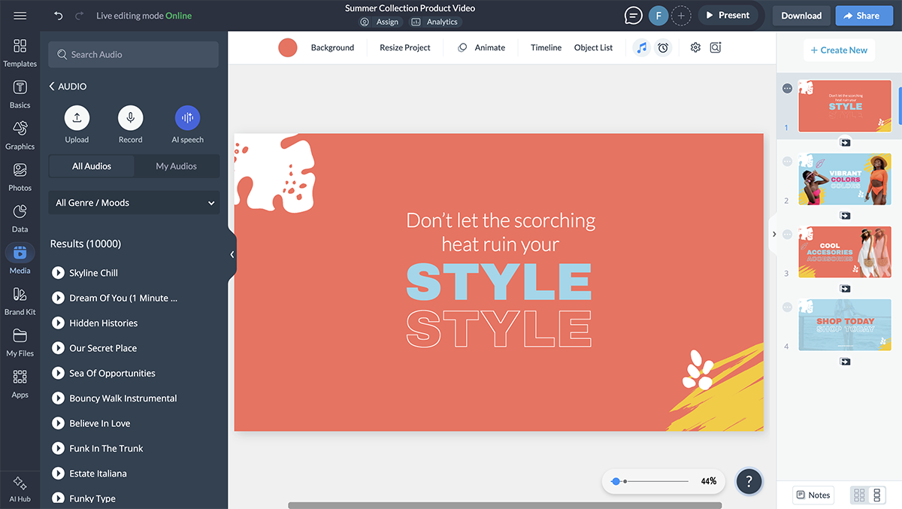
Task: Click the Assign link
Action: [x=380, y=22]
